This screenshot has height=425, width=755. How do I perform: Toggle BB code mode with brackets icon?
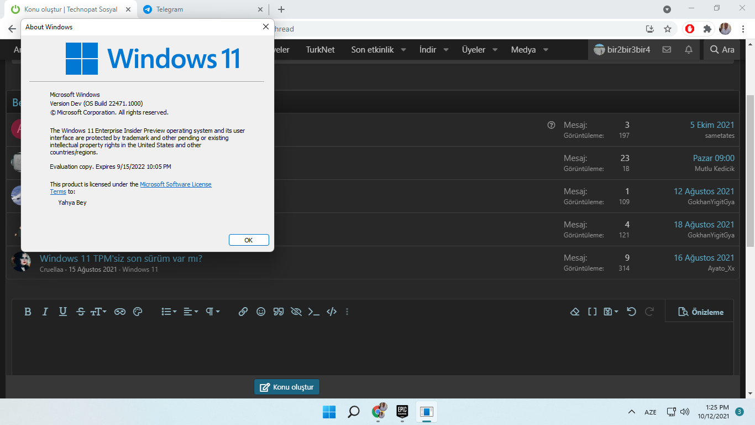[x=593, y=312]
